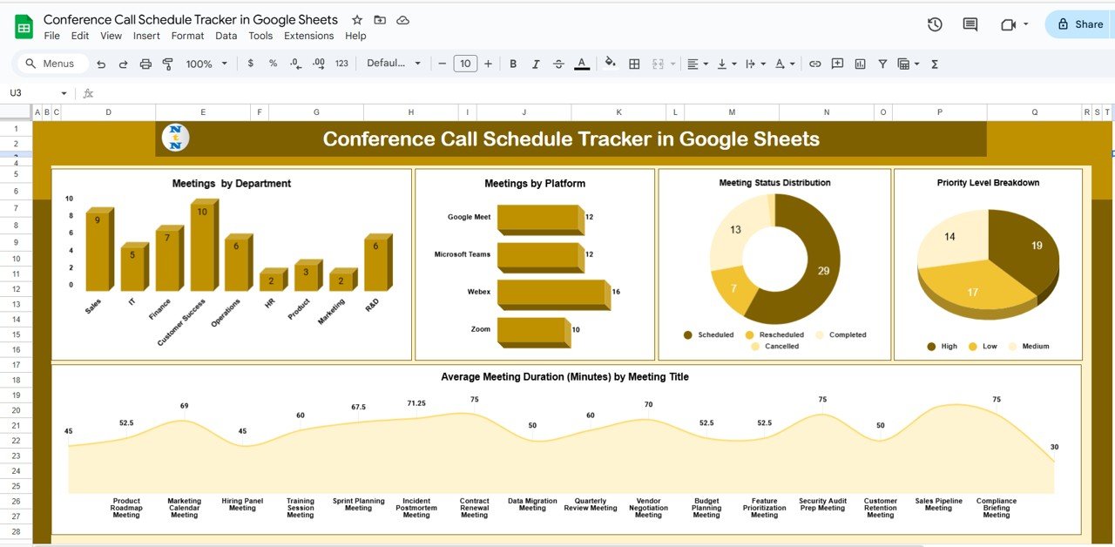1115x547 pixels.
Task: Open version history clock icon
Action: [x=935, y=24]
